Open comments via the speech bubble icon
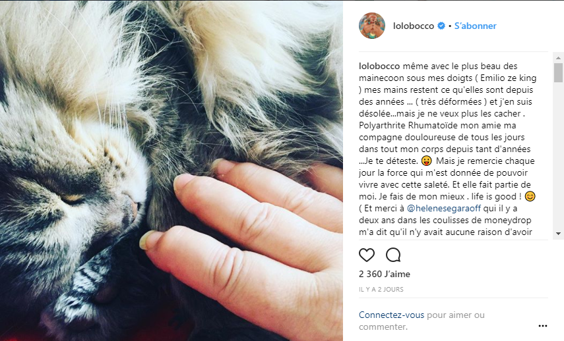This screenshot has height=341, width=564. click(393, 255)
